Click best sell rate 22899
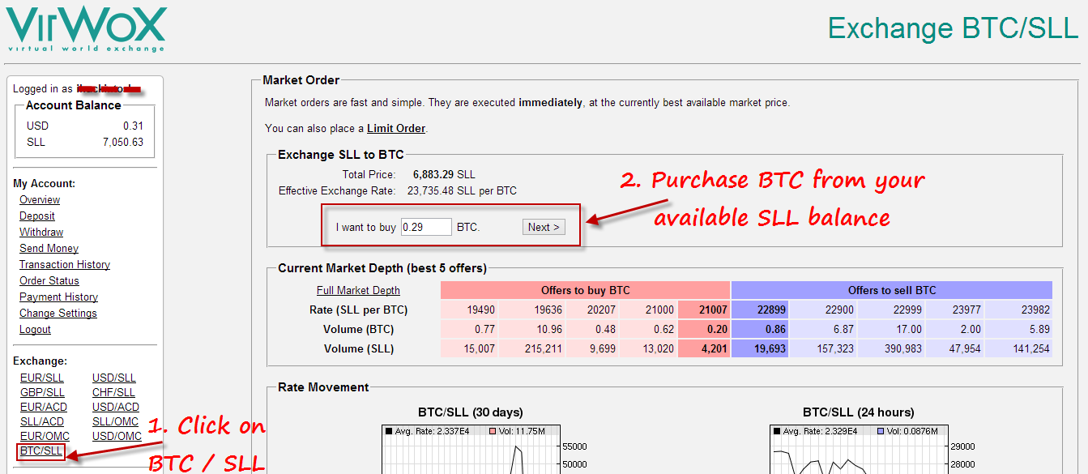1088x474 pixels. pos(760,310)
